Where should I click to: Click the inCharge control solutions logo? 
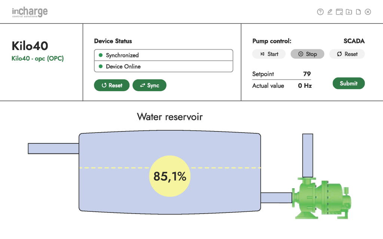coord(30,12)
